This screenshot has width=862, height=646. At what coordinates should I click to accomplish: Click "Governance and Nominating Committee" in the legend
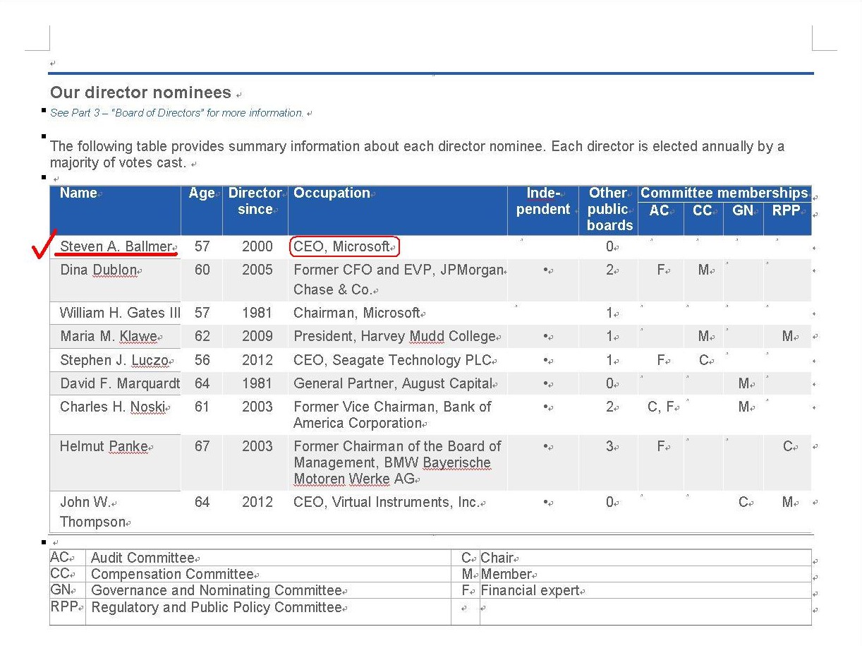point(217,591)
